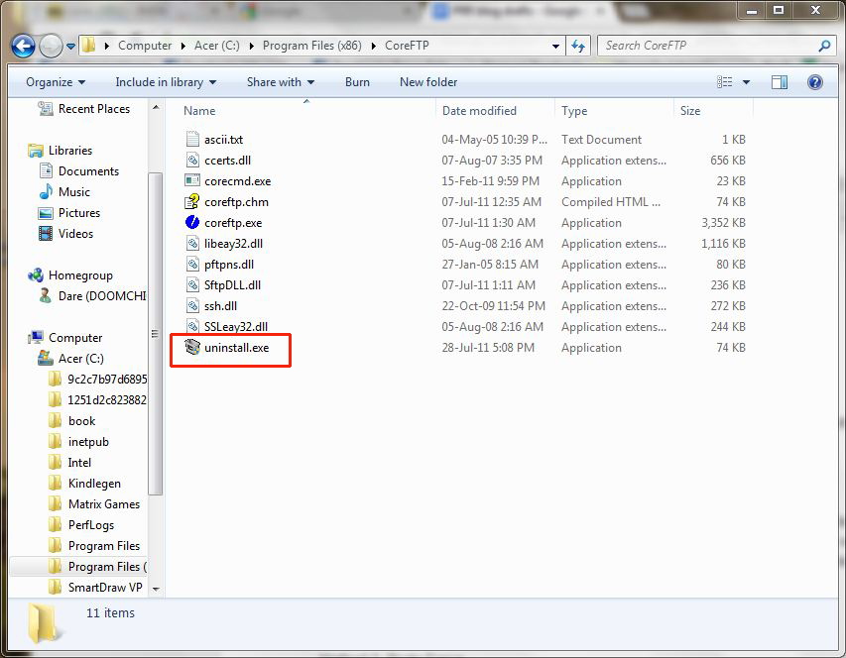
Task: Open Recent Places in navigation pane
Action: coord(94,109)
